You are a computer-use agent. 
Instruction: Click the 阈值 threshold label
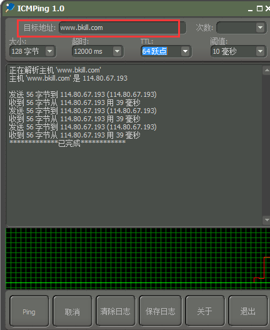[x=219, y=41]
